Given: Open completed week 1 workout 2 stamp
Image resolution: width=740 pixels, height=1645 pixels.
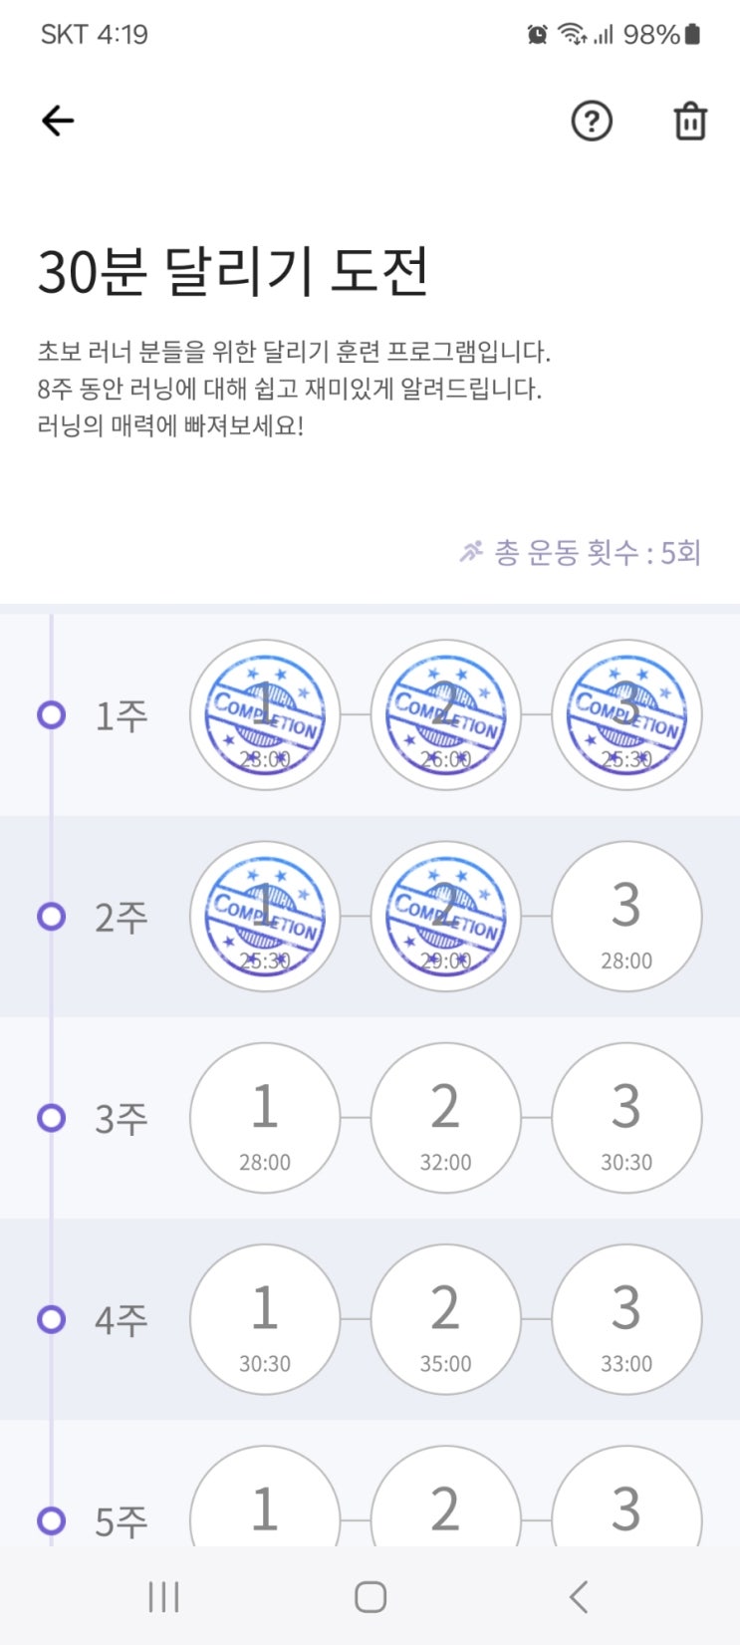Looking at the screenshot, I should pos(445,714).
